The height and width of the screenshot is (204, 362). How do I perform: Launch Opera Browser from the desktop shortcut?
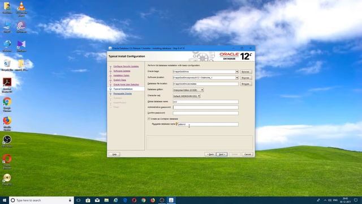(7, 161)
